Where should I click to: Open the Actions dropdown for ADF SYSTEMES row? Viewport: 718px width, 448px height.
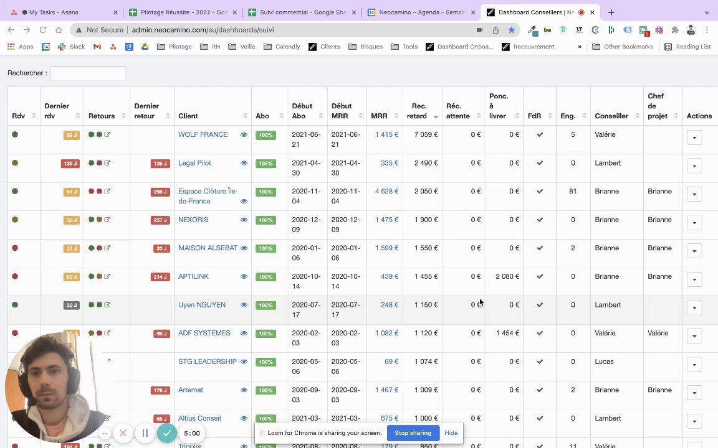coord(694,336)
